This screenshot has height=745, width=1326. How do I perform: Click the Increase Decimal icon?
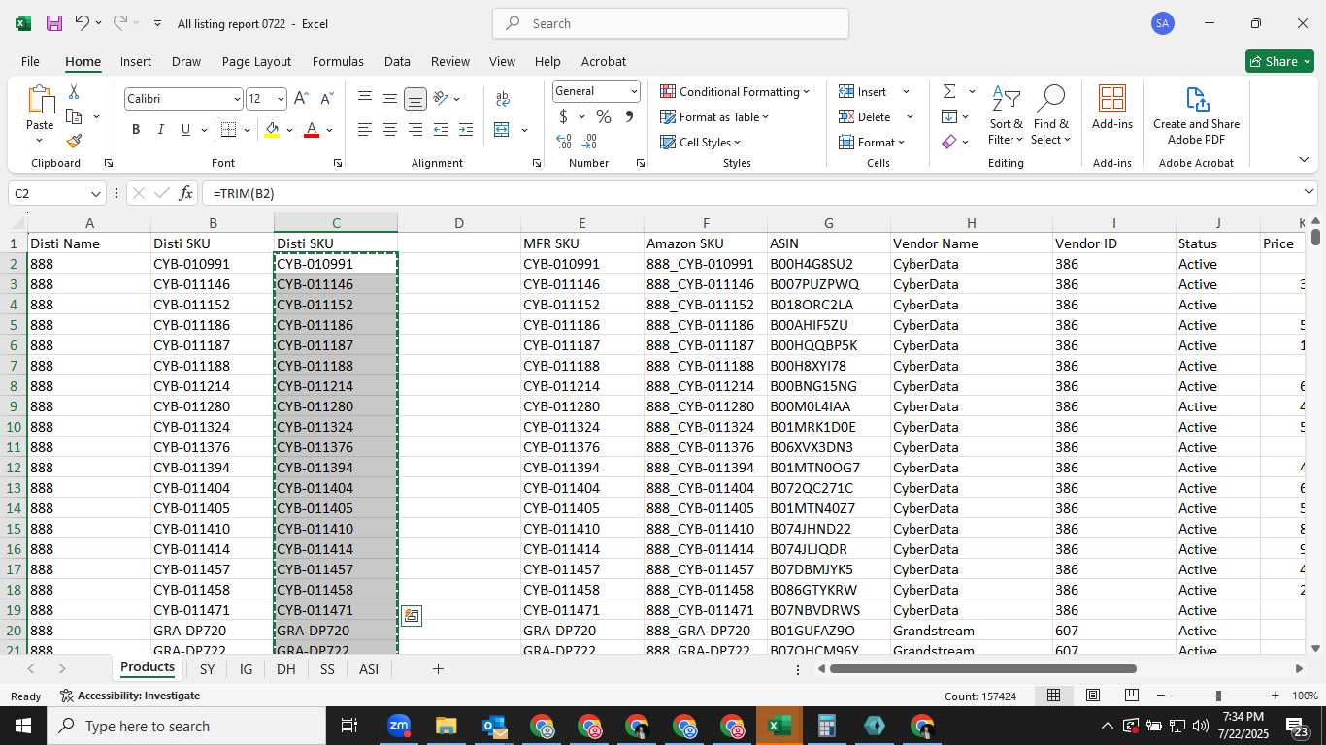pos(564,142)
